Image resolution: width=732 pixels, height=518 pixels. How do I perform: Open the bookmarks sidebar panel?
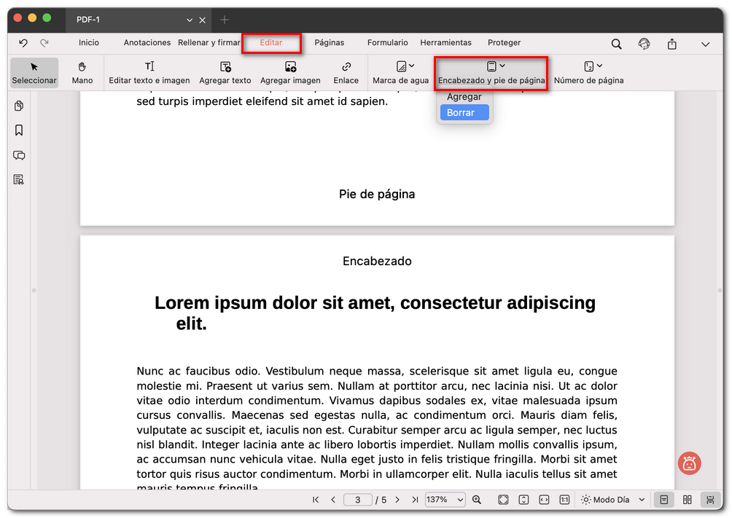[x=19, y=130]
